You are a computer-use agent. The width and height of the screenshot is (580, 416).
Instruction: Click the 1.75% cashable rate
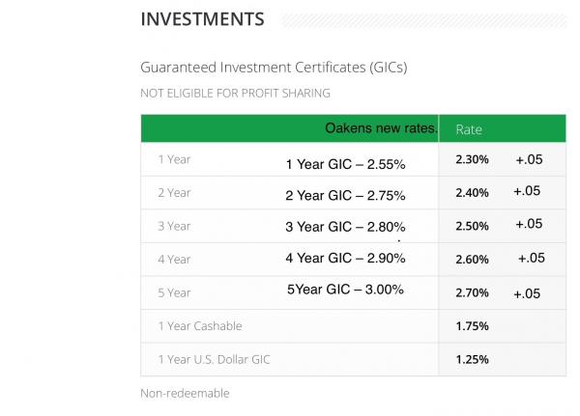coord(473,326)
